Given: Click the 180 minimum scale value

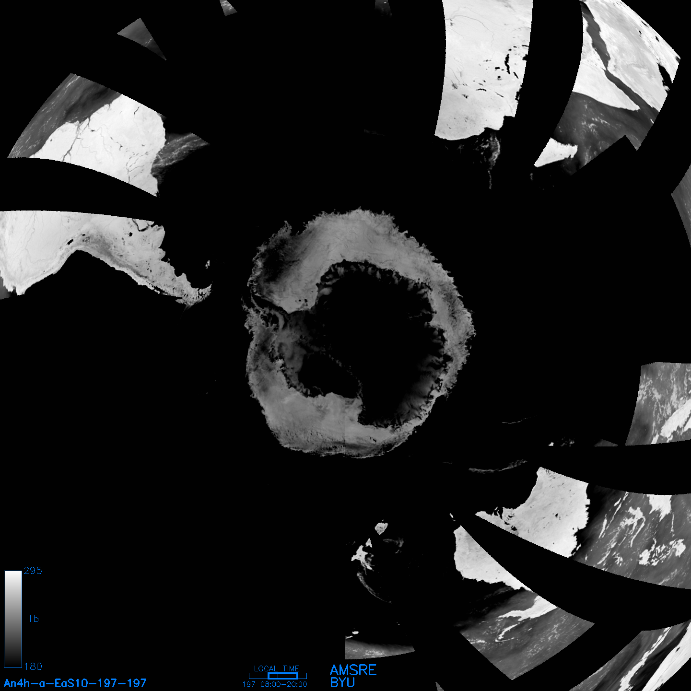Looking at the screenshot, I should [33, 667].
